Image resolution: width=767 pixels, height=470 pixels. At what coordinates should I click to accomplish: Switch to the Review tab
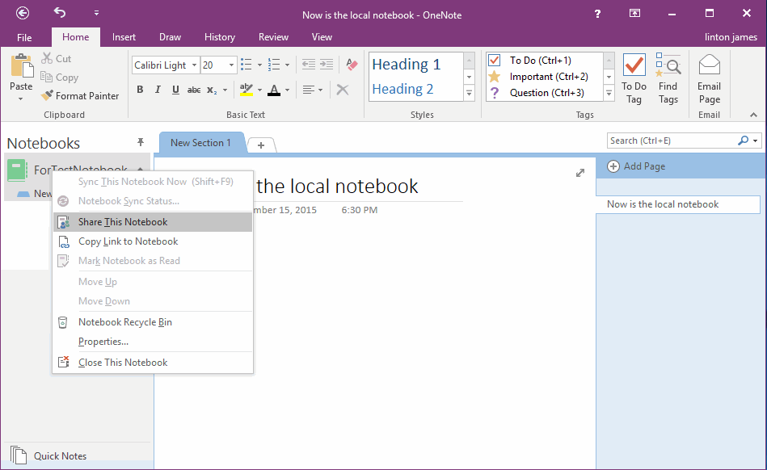(x=273, y=36)
